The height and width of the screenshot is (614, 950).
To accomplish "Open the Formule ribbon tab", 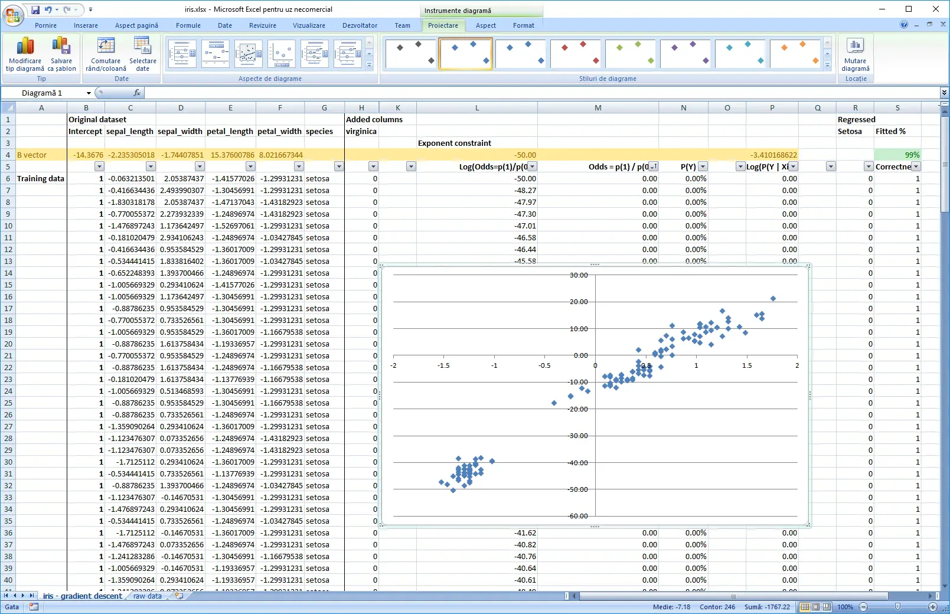I will [x=188, y=25].
